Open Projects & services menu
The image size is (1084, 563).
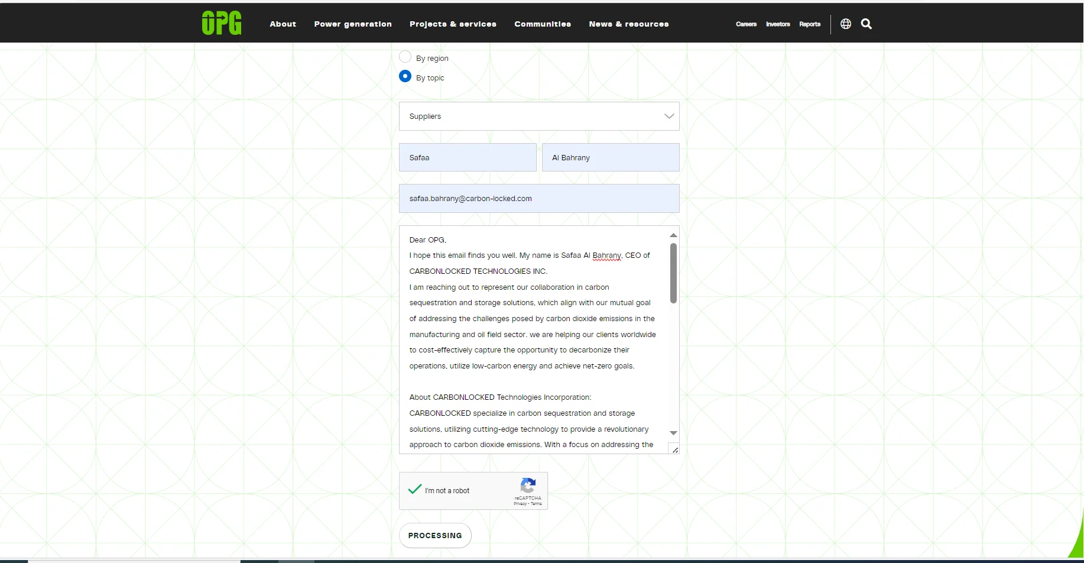[453, 24]
